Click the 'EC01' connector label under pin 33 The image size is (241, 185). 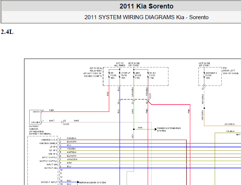coord(66,124)
